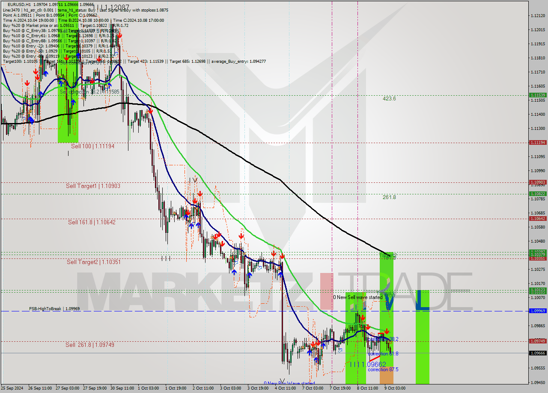Click the green 1.10822 price tag
Image resolution: width=548 pixels, height=393 pixels.
tap(538, 194)
